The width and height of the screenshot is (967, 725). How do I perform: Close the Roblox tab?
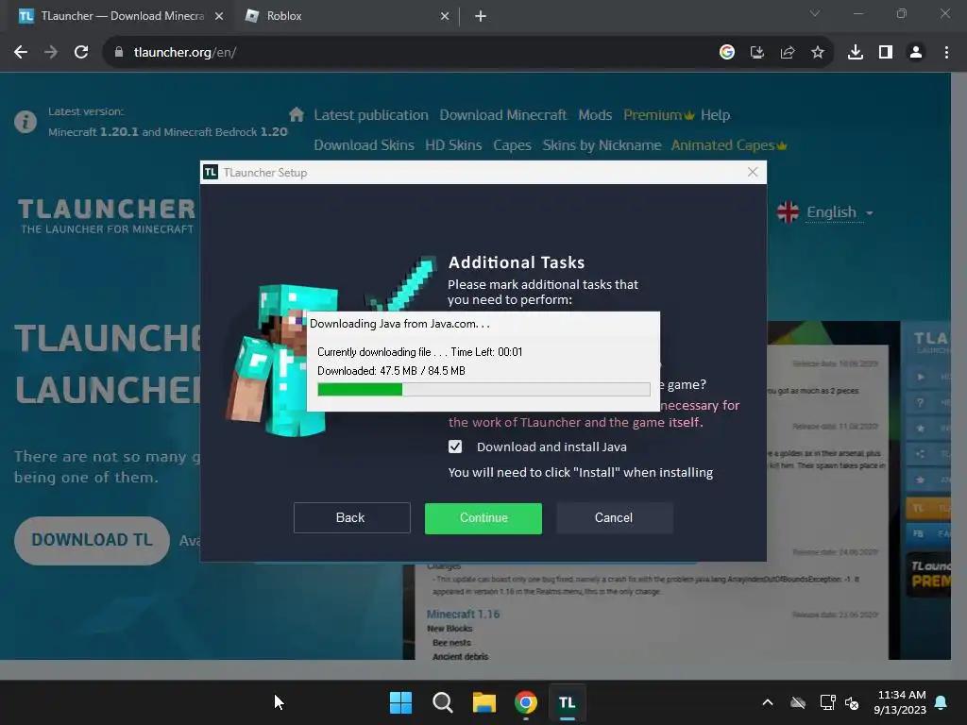445,17
